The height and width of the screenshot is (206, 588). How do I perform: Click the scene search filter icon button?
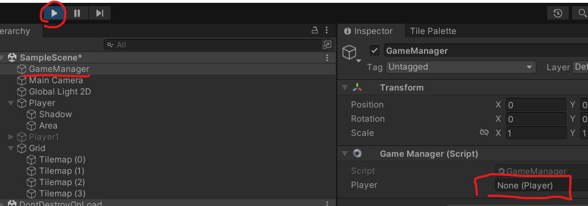click(327, 45)
